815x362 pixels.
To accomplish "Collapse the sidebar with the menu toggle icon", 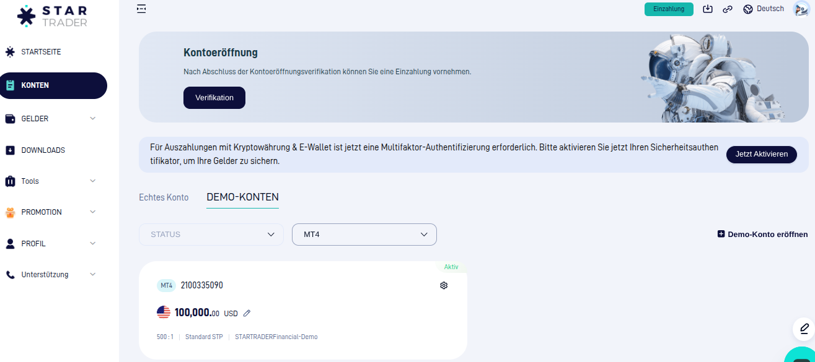I will [x=141, y=9].
